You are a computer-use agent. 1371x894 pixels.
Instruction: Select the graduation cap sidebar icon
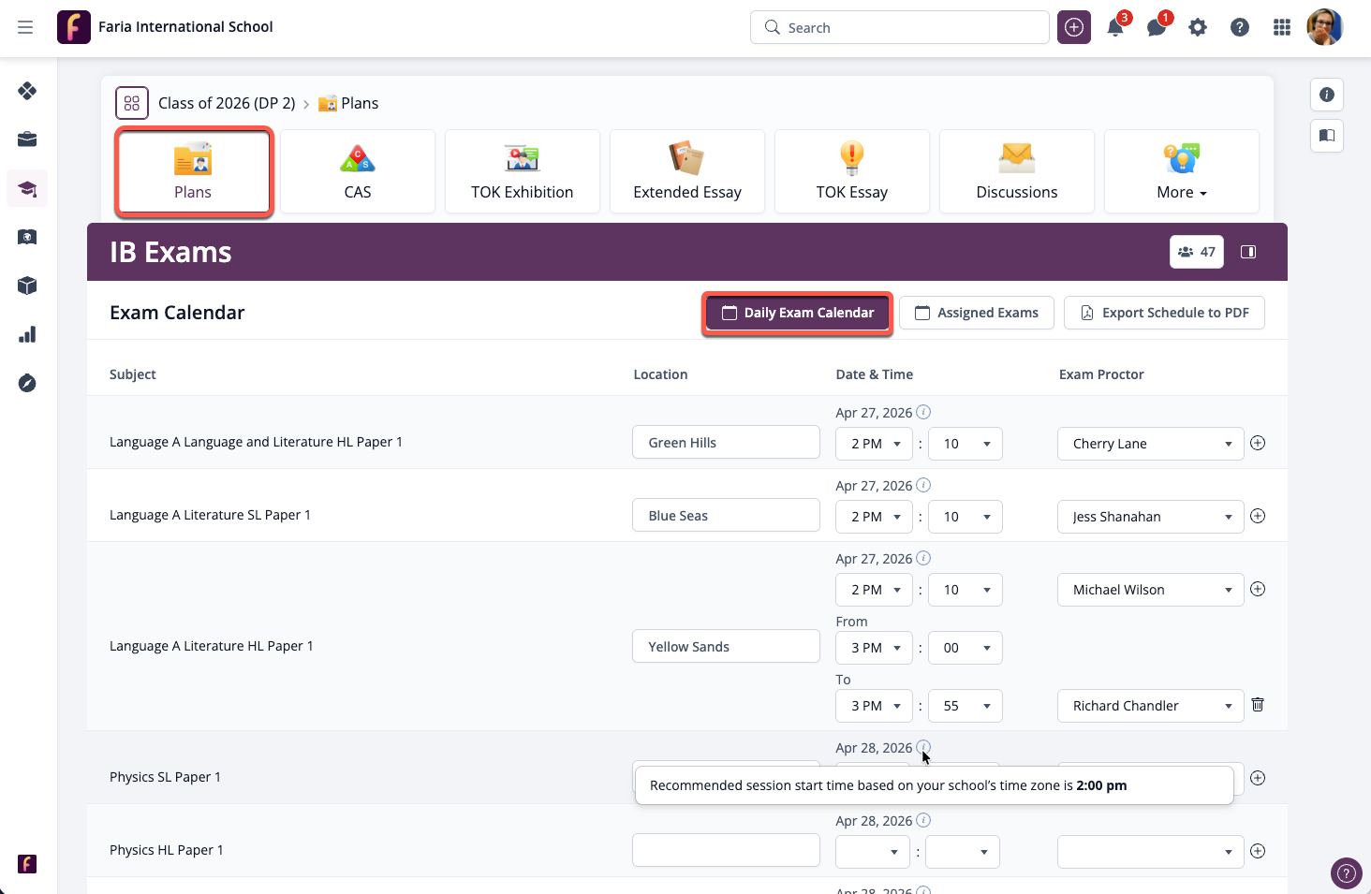[x=26, y=188]
